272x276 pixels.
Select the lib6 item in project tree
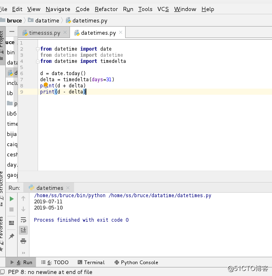coord(11,114)
